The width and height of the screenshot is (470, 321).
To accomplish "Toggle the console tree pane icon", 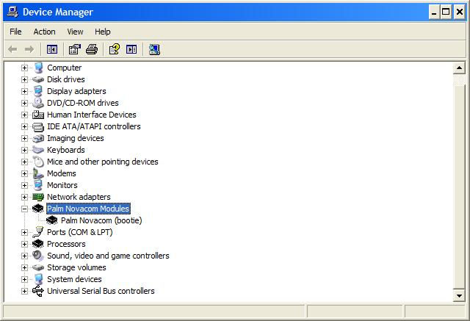I will 52,49.
